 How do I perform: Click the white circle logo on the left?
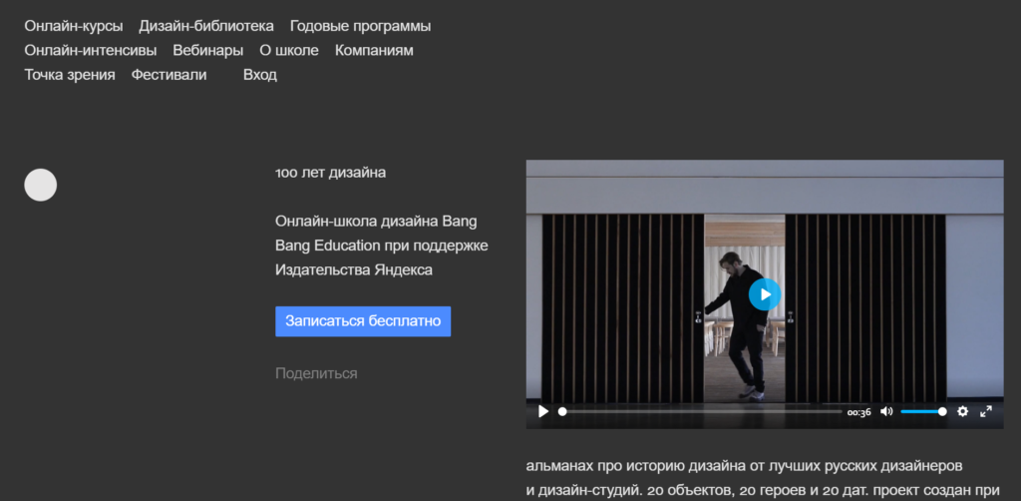point(40,185)
